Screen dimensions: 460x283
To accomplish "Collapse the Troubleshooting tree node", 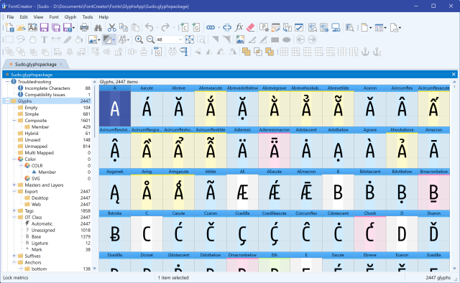I will tap(7, 82).
